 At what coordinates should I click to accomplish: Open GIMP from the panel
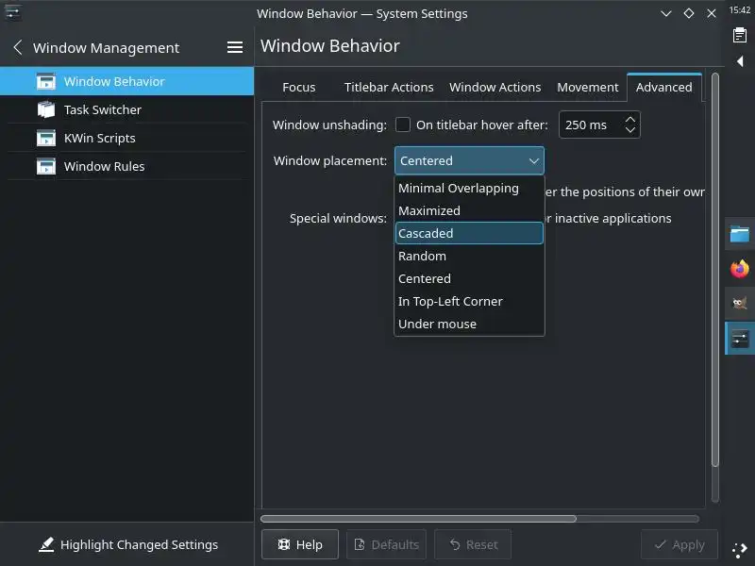tap(740, 303)
